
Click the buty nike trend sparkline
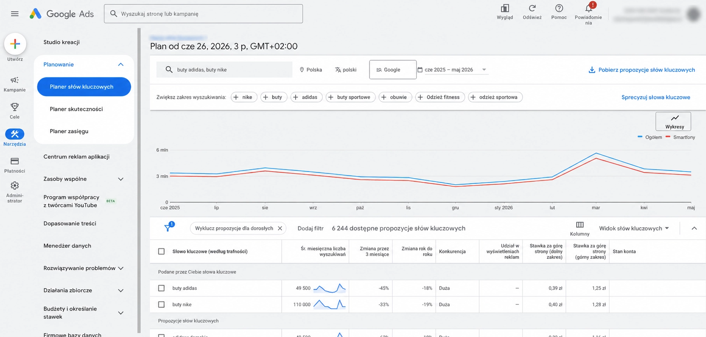tap(329, 304)
